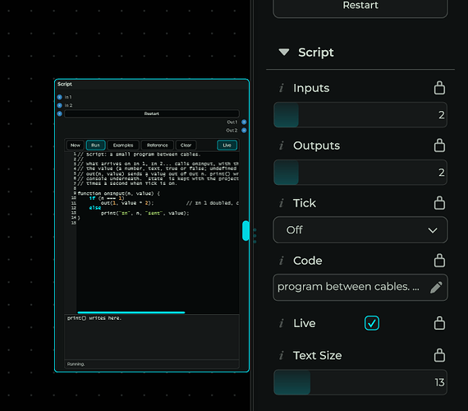Open the code editor with the pencil icon
Viewport: 468px width, 411px height.
436,287
